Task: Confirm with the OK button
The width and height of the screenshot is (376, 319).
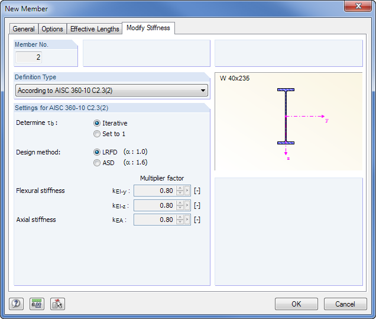Action: tap(296, 304)
